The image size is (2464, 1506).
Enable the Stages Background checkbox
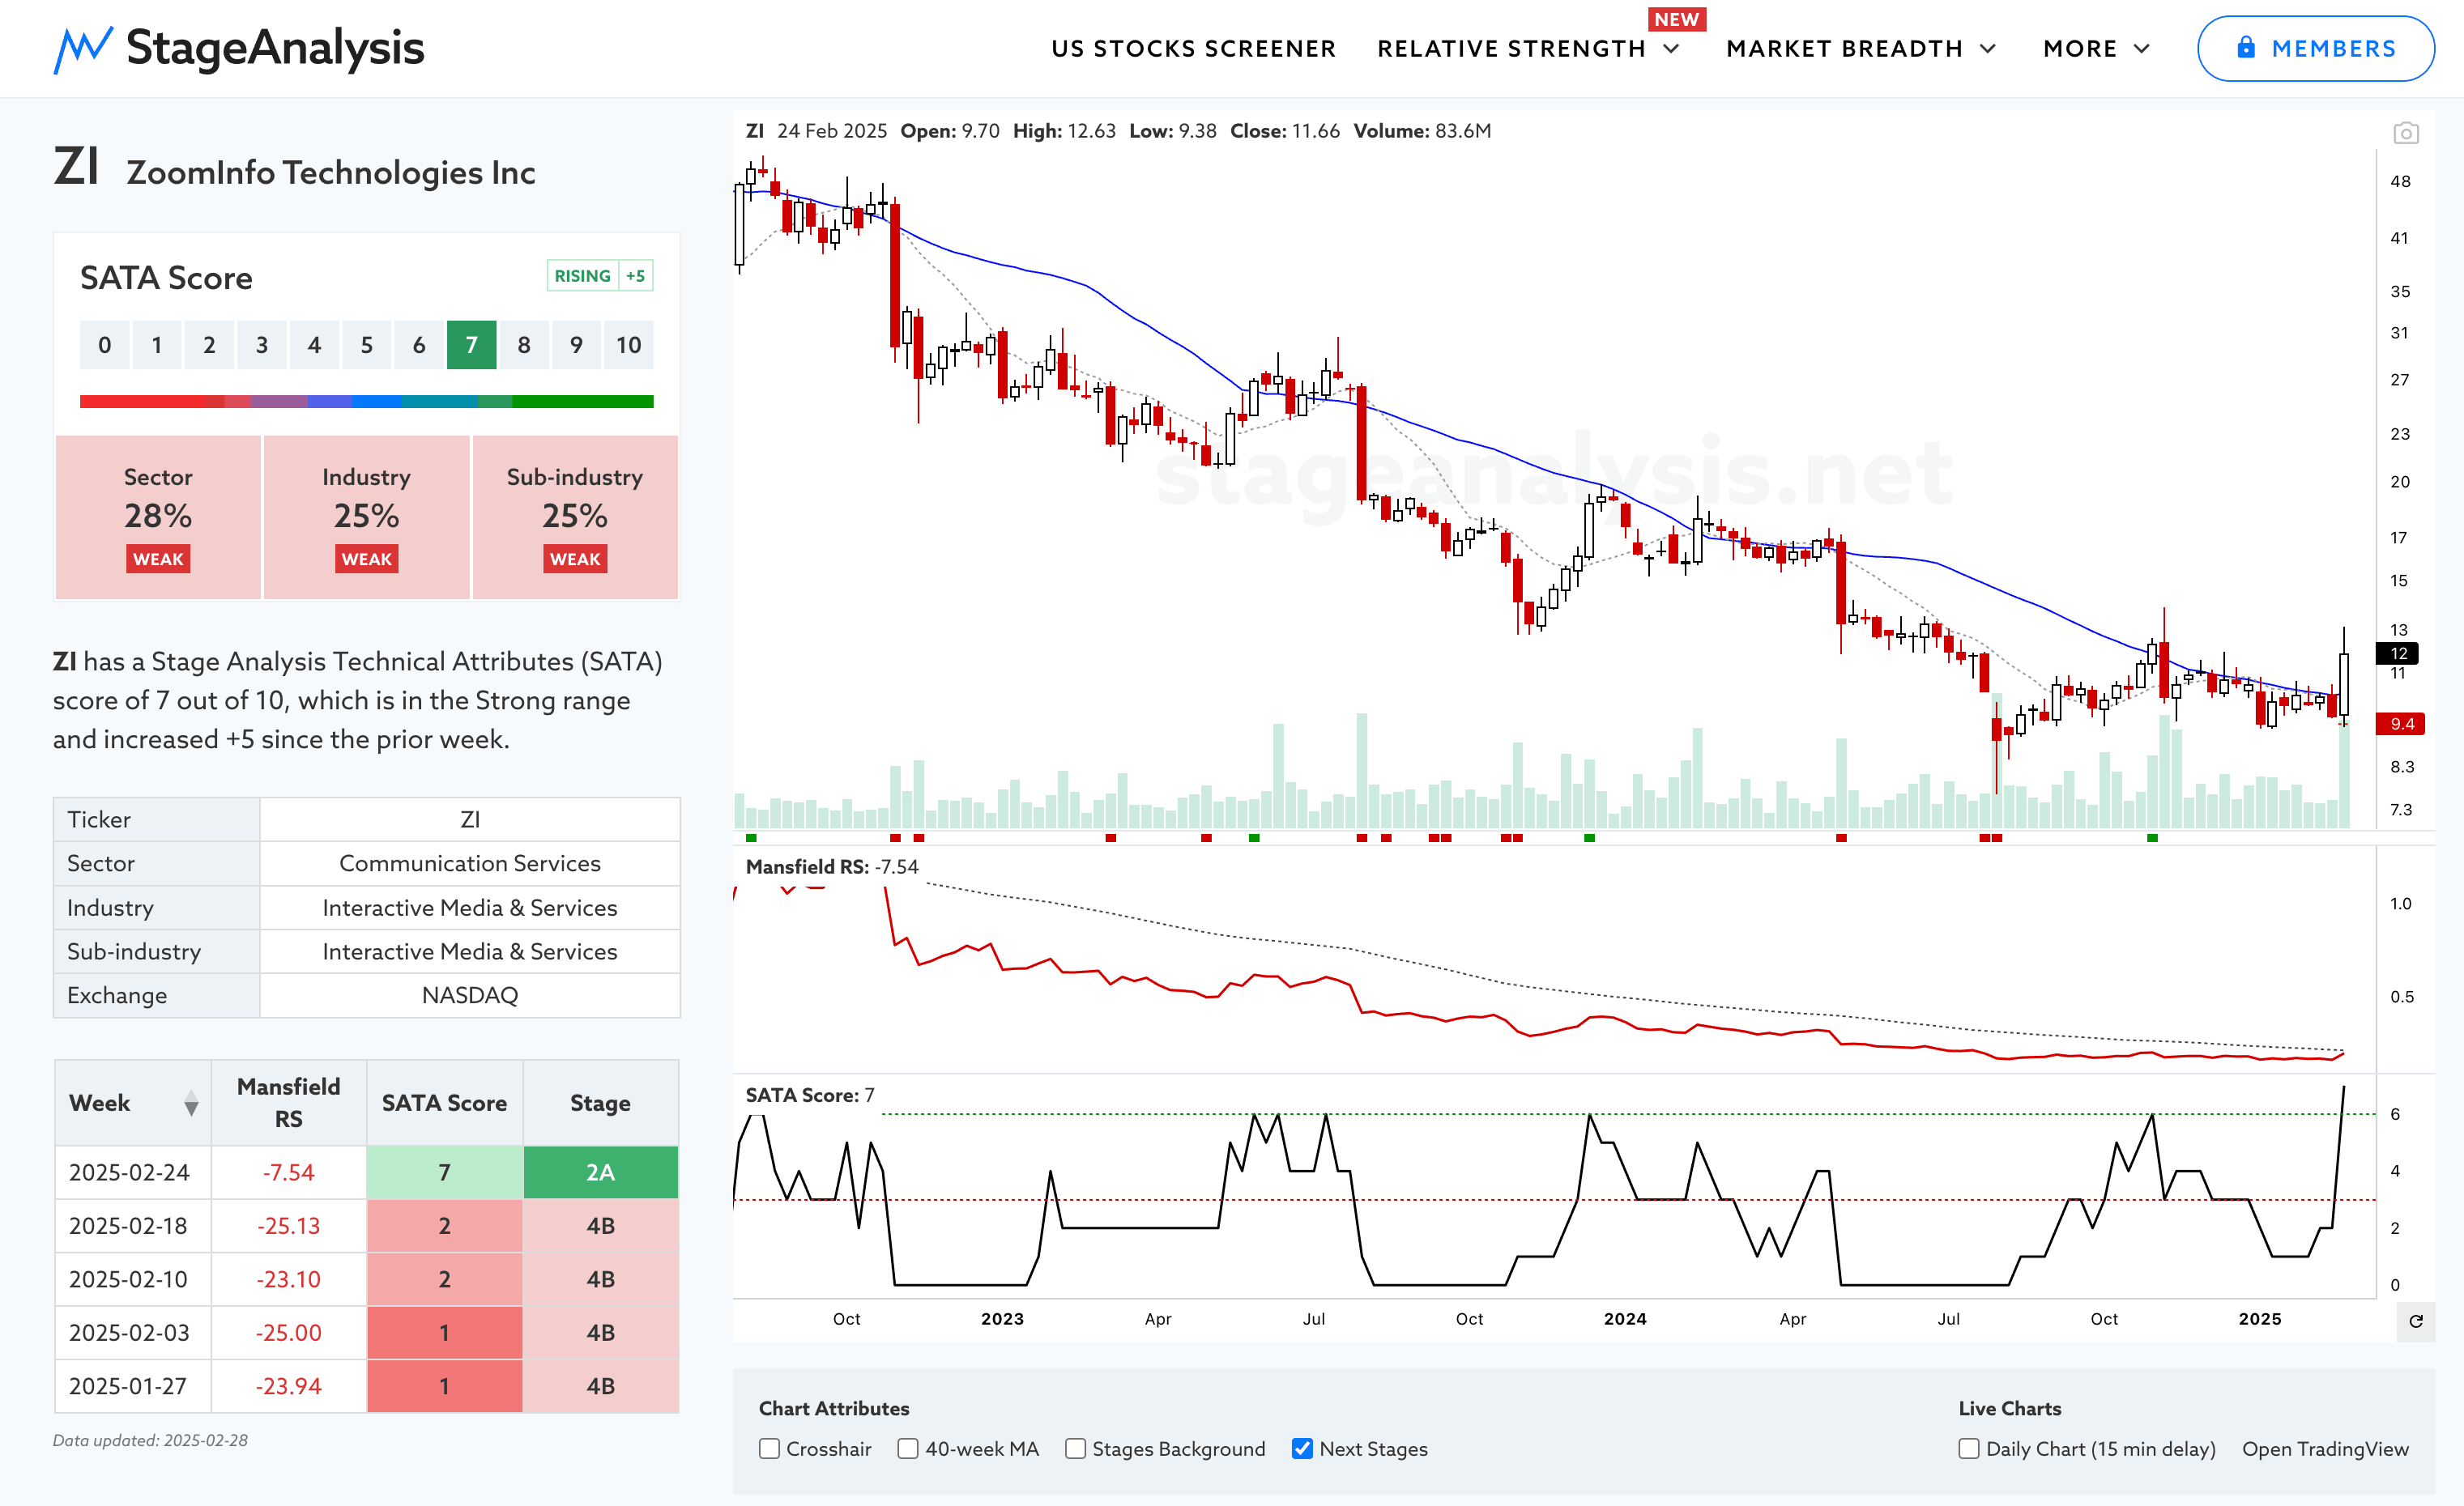[x=1075, y=1449]
